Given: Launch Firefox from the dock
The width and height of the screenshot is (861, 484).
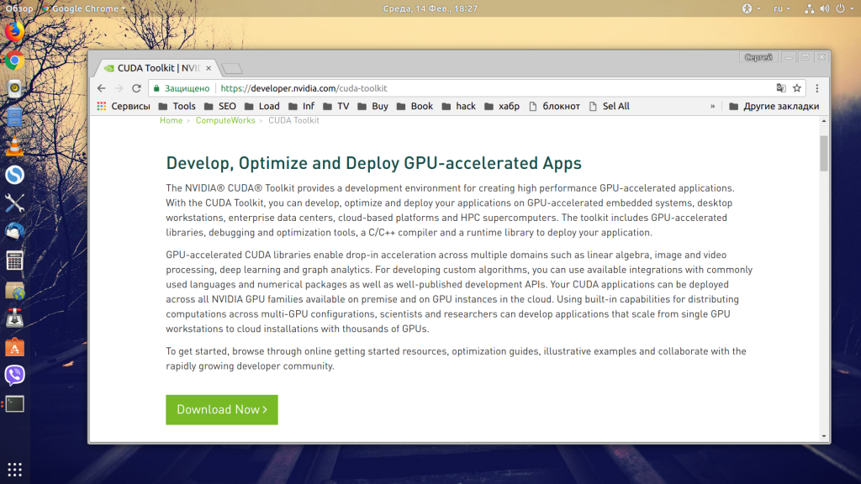Looking at the screenshot, I should tap(14, 32).
